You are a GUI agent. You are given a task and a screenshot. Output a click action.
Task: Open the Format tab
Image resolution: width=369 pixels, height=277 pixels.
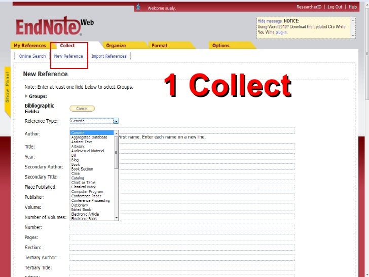click(x=160, y=46)
